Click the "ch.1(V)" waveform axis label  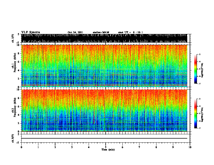click(13, 38)
